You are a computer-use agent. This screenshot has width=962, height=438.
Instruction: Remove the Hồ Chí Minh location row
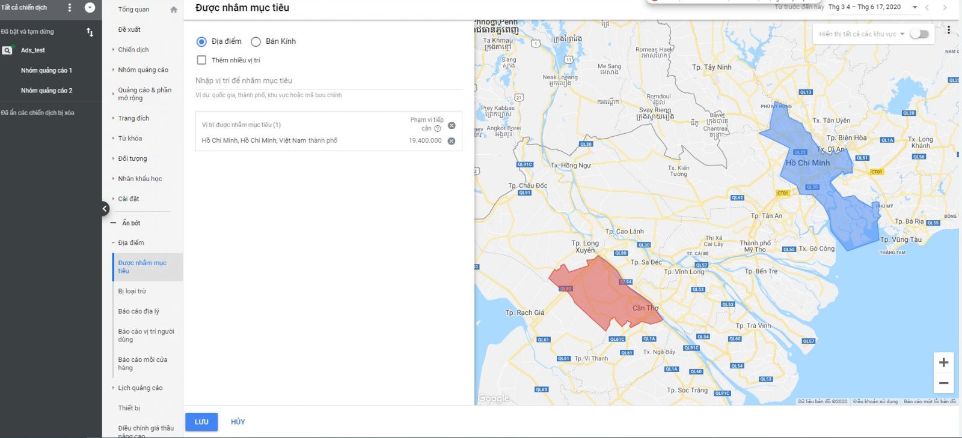452,141
